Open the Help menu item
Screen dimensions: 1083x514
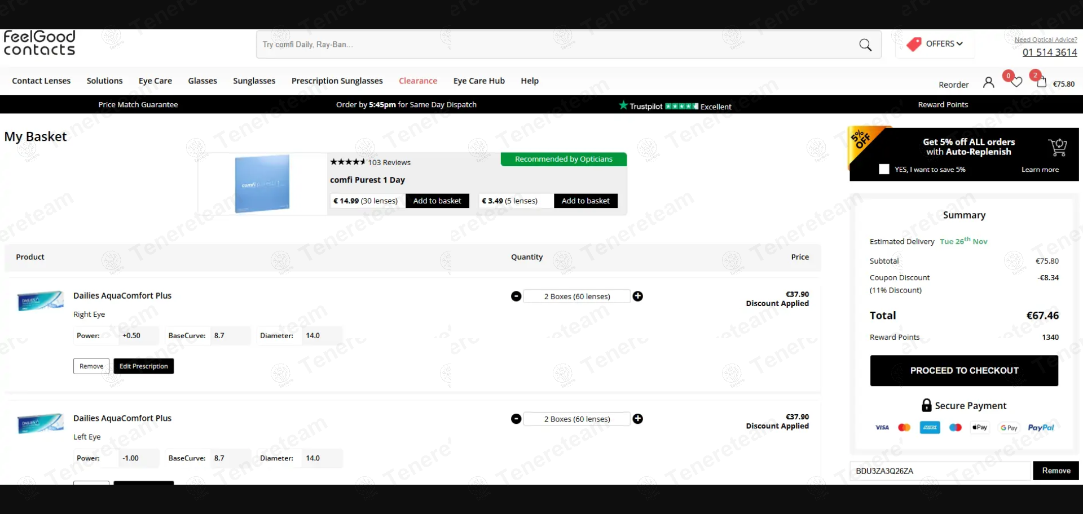pos(530,81)
